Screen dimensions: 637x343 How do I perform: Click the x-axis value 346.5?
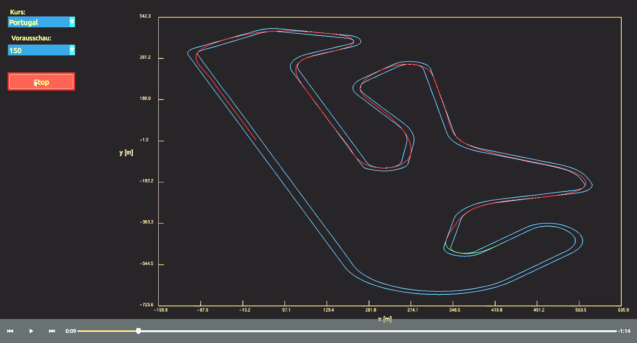[455, 310]
